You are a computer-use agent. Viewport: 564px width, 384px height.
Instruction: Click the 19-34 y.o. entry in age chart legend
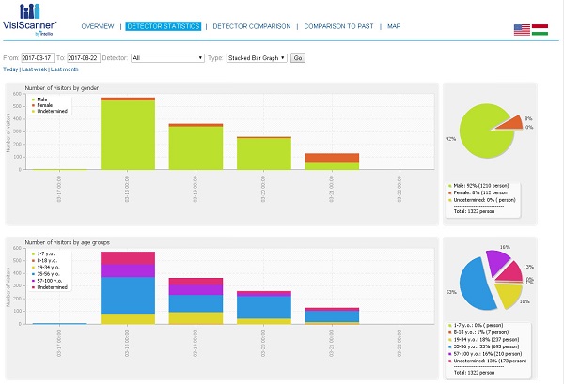click(47, 268)
